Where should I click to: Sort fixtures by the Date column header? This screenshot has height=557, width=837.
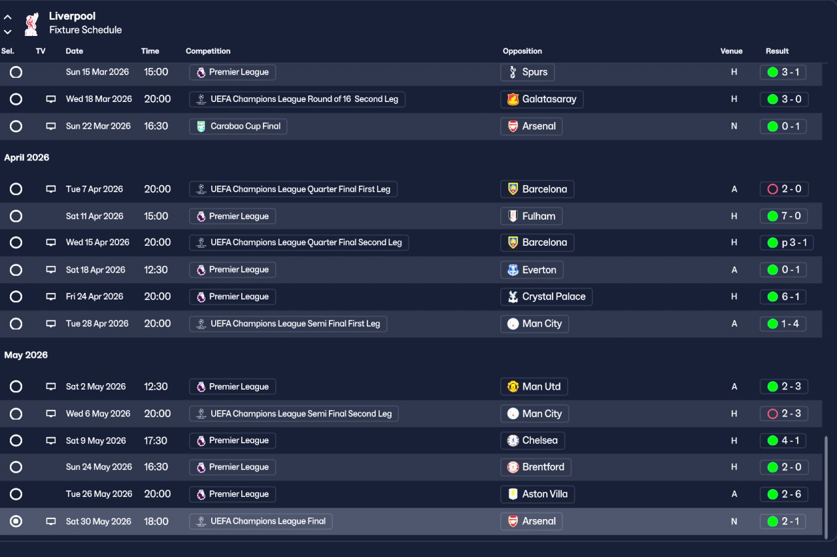coord(75,51)
